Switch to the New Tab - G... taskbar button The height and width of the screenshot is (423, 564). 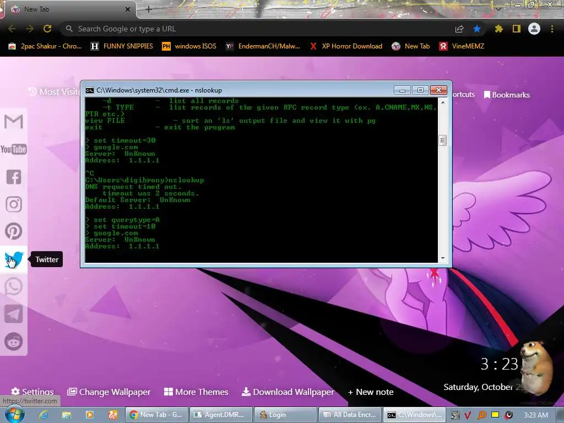(x=156, y=415)
